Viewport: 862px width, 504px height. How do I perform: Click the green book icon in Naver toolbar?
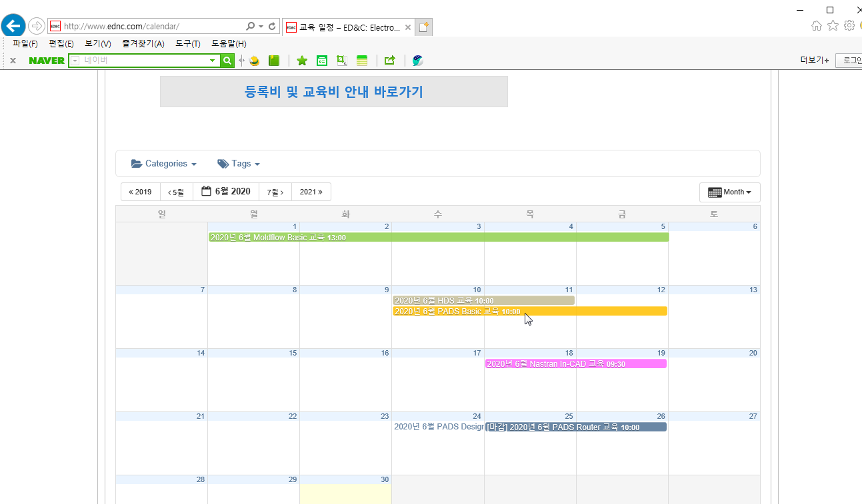(x=274, y=61)
